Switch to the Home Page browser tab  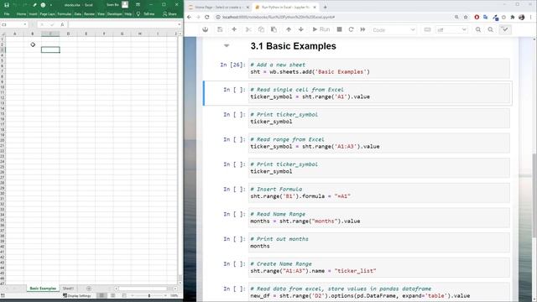pyautogui.click(x=218, y=8)
